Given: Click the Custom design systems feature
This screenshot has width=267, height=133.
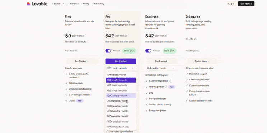Looking at the screenshot, I should pyautogui.click(x=201, y=100).
